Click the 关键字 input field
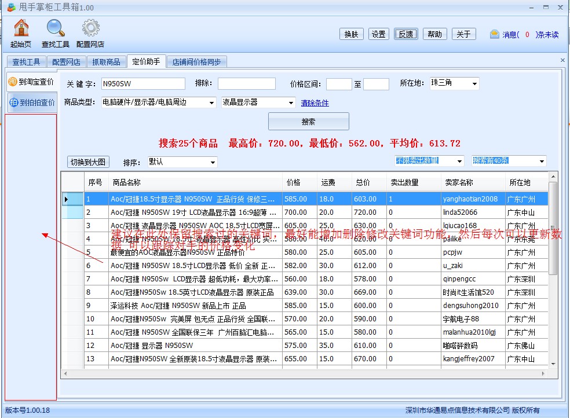The image size is (570, 418). tap(143, 83)
